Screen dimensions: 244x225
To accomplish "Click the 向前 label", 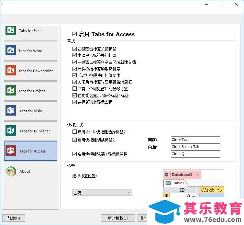I will click(152, 140).
